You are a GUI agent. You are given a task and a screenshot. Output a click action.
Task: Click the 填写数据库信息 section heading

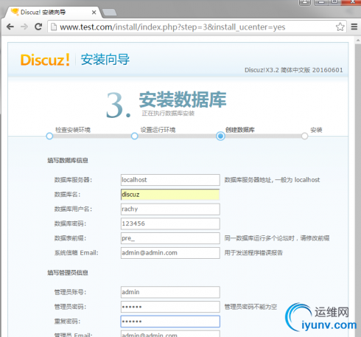pyautogui.click(x=68, y=161)
